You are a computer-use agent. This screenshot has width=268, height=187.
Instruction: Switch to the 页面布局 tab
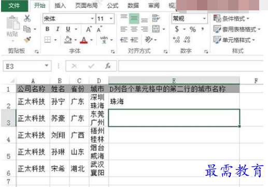(87, 6)
